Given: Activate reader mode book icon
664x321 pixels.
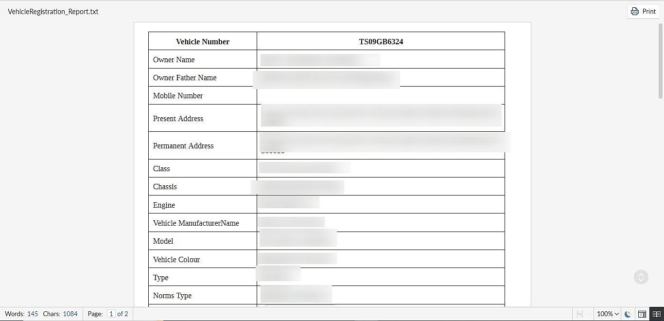Looking at the screenshot, I should (x=657, y=314).
